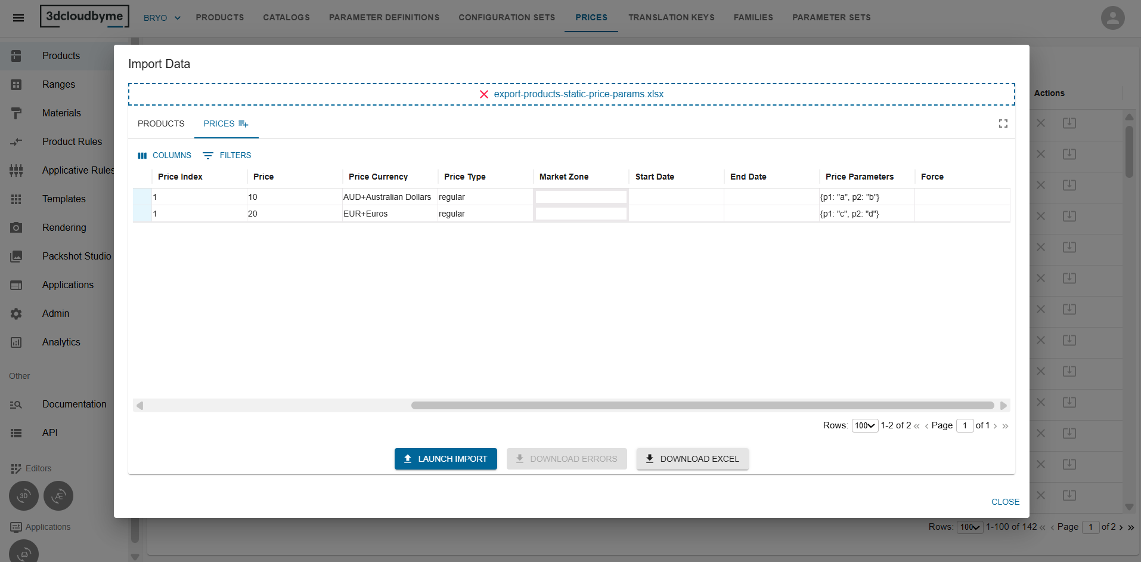Click the Packshot Studio icon
The height and width of the screenshot is (562, 1141).
[16, 257]
